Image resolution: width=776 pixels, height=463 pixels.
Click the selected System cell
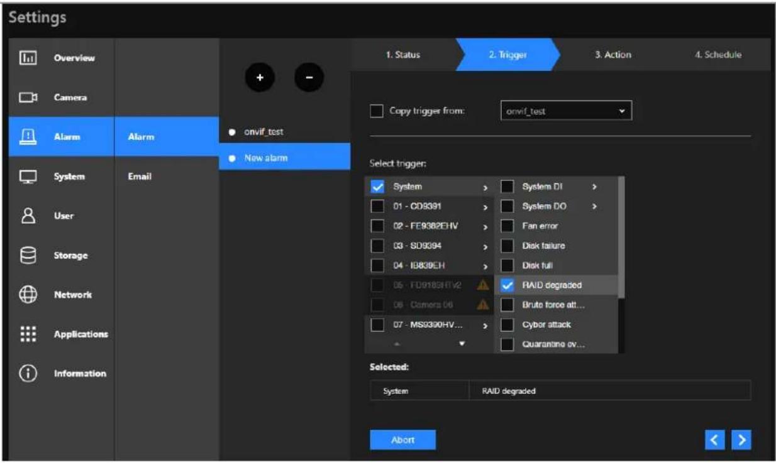(419, 390)
